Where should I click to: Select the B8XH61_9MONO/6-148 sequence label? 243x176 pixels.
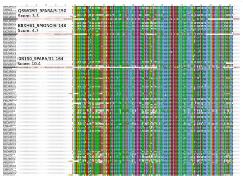(42, 26)
